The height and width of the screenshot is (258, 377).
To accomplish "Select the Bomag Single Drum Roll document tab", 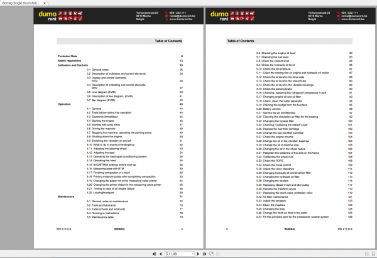I will [x=21, y=3].
